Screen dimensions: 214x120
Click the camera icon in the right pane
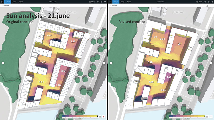[x=207, y=117]
